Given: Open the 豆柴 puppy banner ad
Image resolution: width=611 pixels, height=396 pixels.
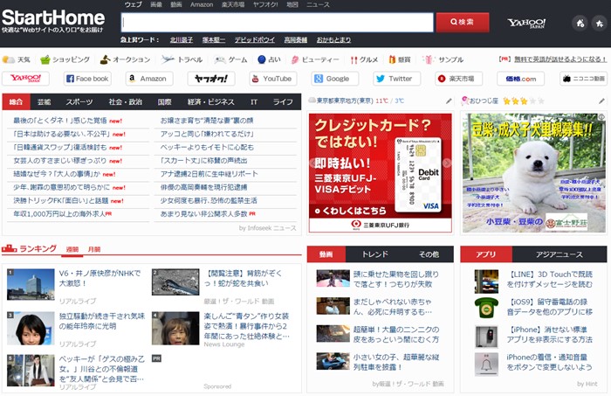Looking at the screenshot, I should point(534,173).
